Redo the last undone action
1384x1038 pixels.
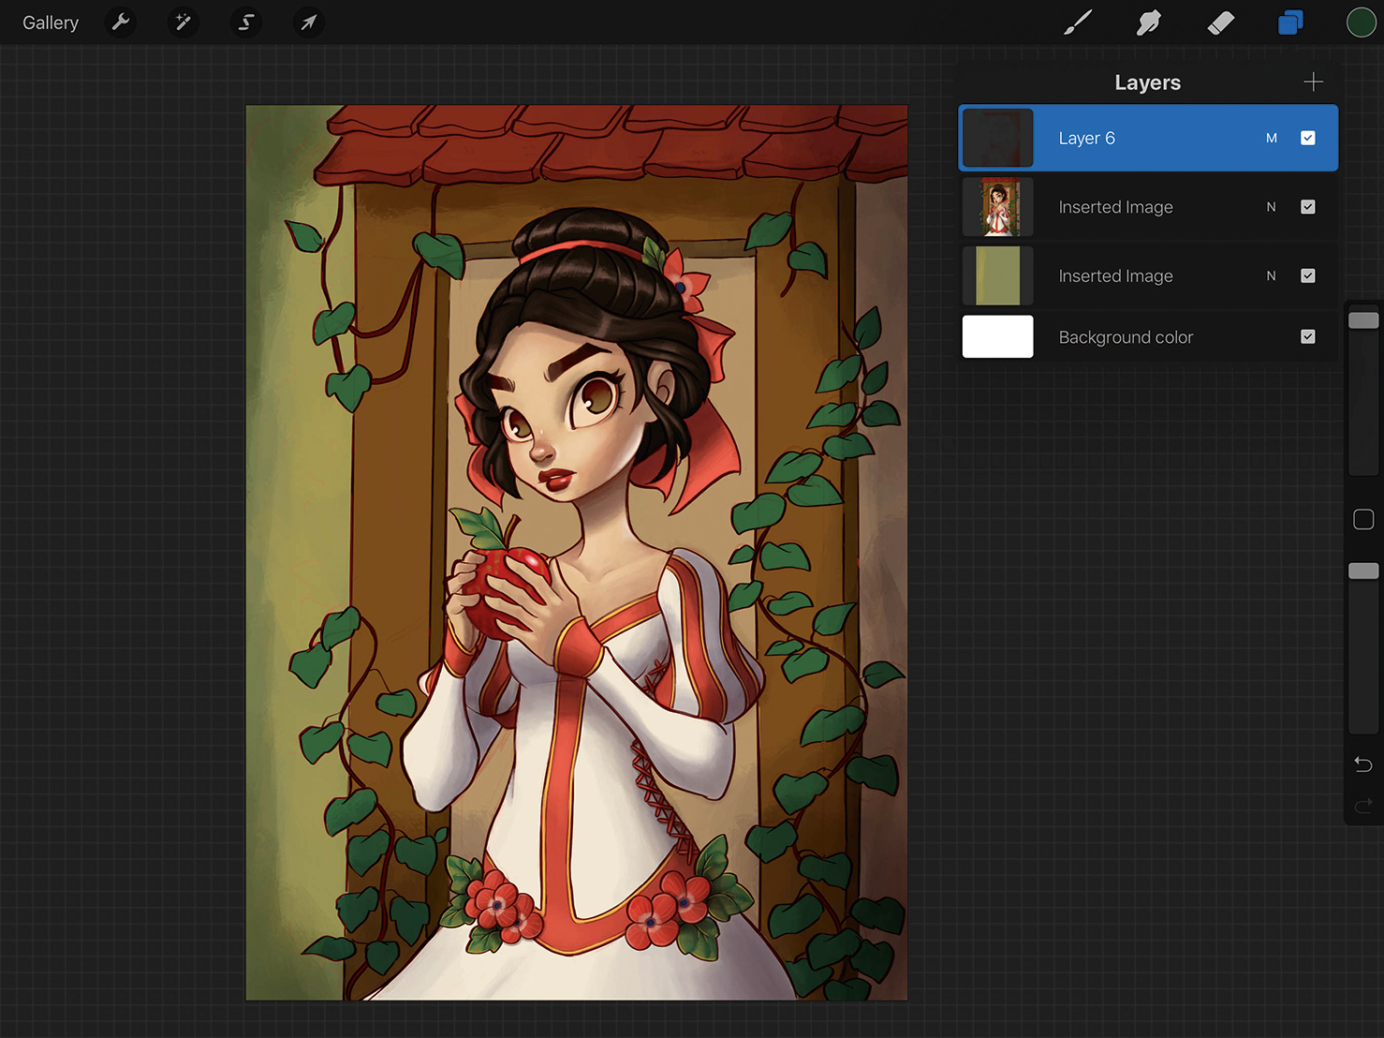point(1363,805)
